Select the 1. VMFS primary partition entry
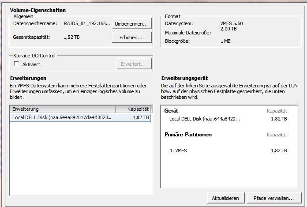 coord(179,151)
